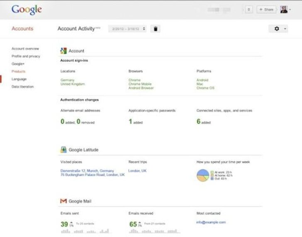Select Profile and privacy in sidebar
302x237 pixels.
pyautogui.click(x=26, y=56)
